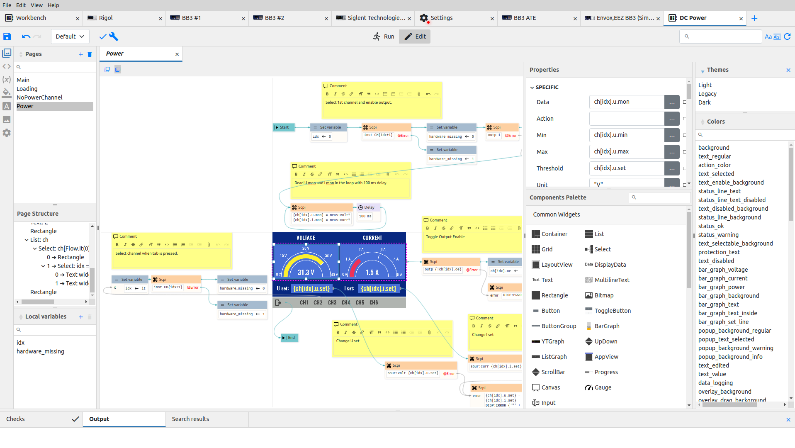
Task: Refresh using the reload icon
Action: tap(787, 37)
